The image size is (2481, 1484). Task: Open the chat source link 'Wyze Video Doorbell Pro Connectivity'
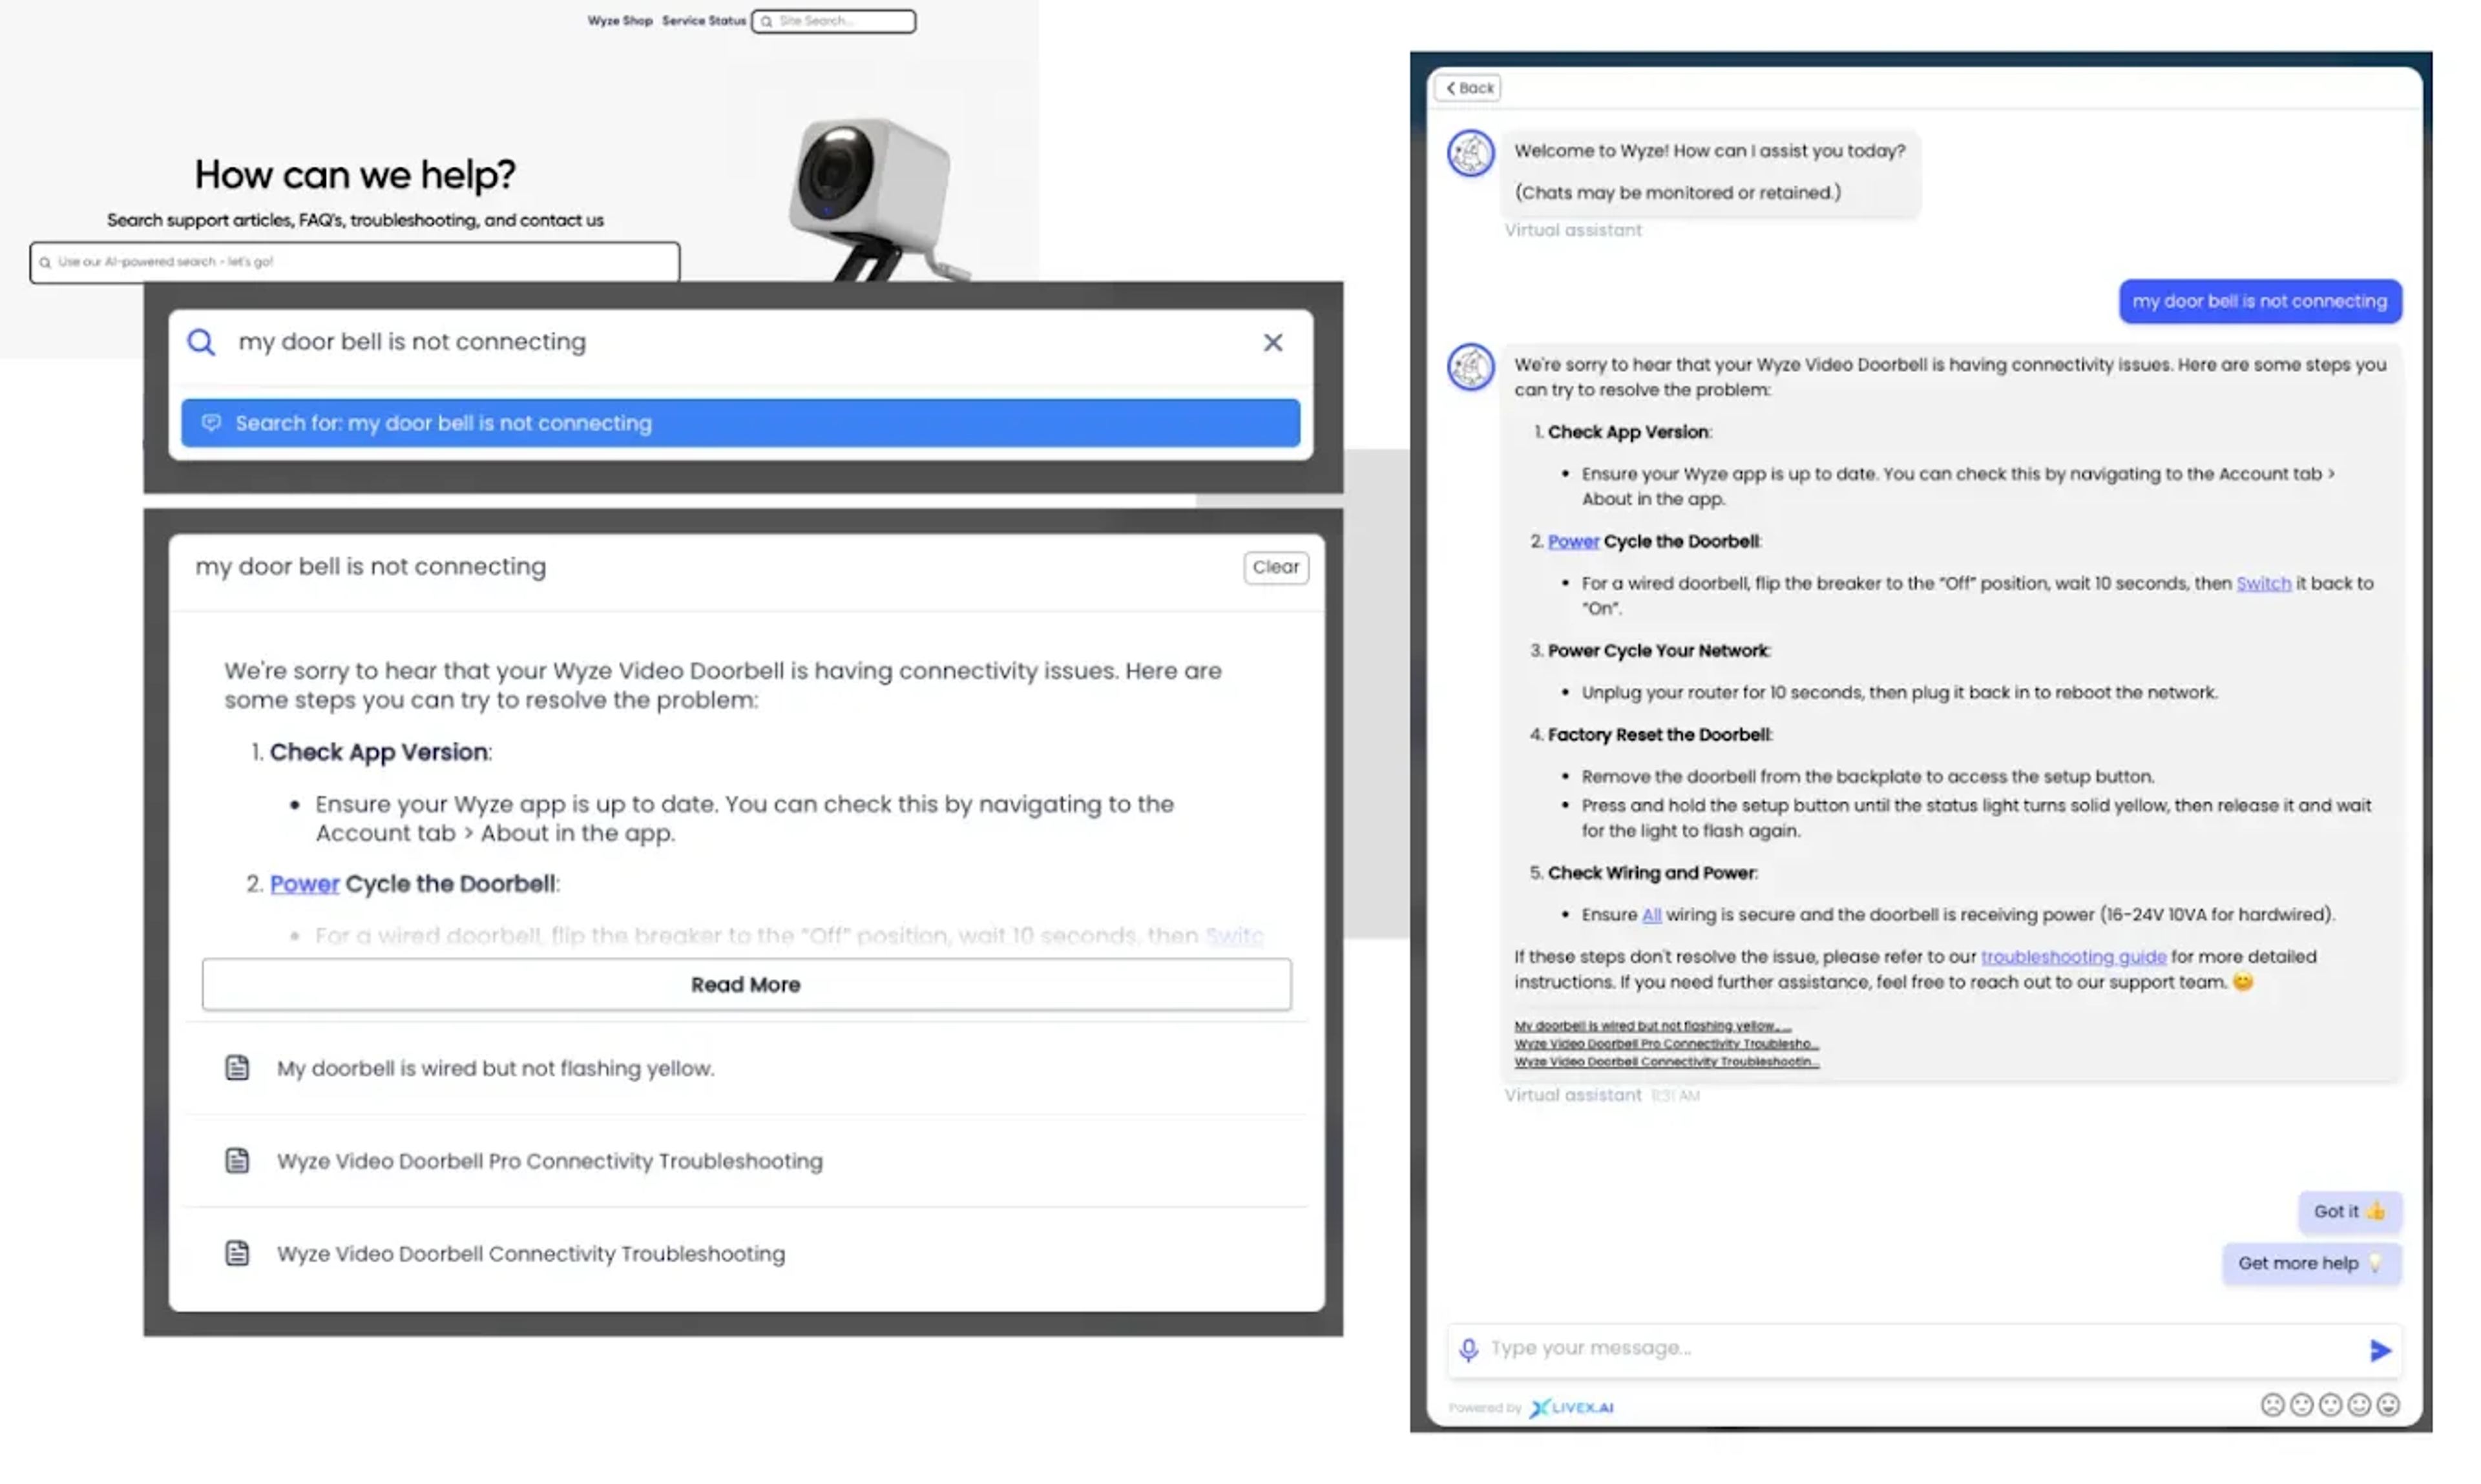(1666, 1043)
